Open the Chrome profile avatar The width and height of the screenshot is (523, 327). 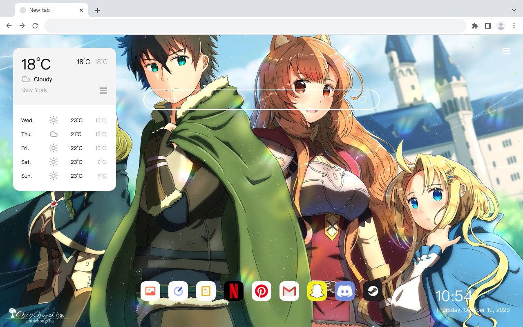tap(501, 26)
